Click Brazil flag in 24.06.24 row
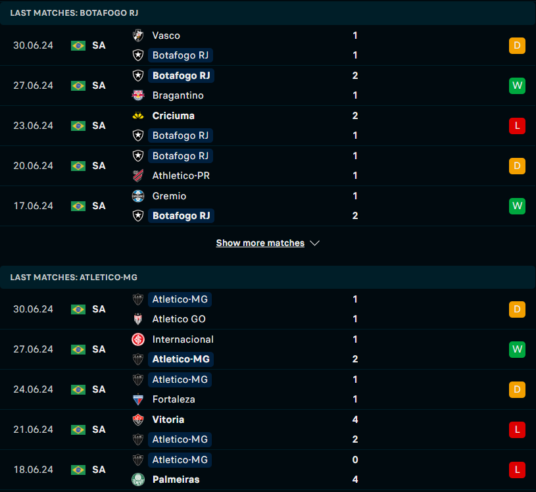The image size is (536, 492). pos(78,389)
